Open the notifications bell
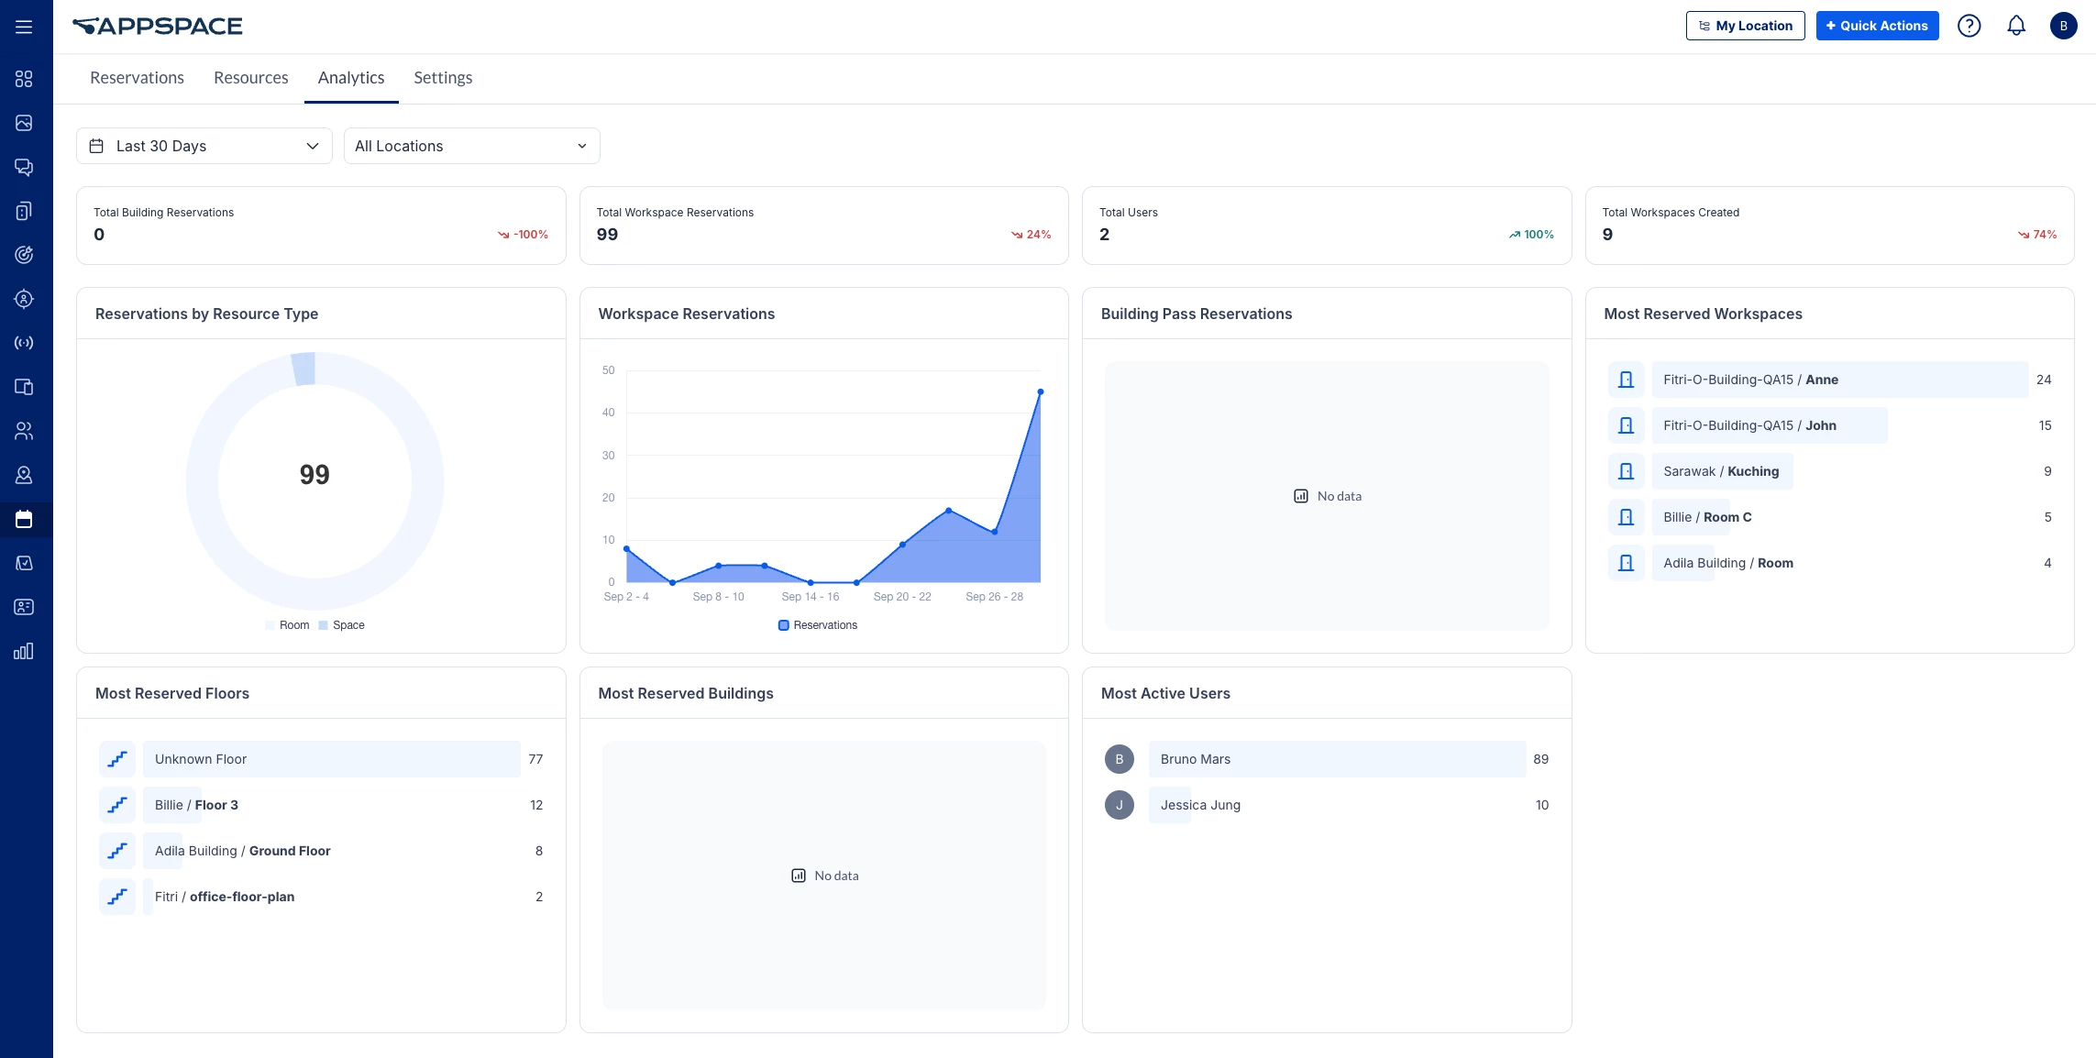 point(2016,26)
